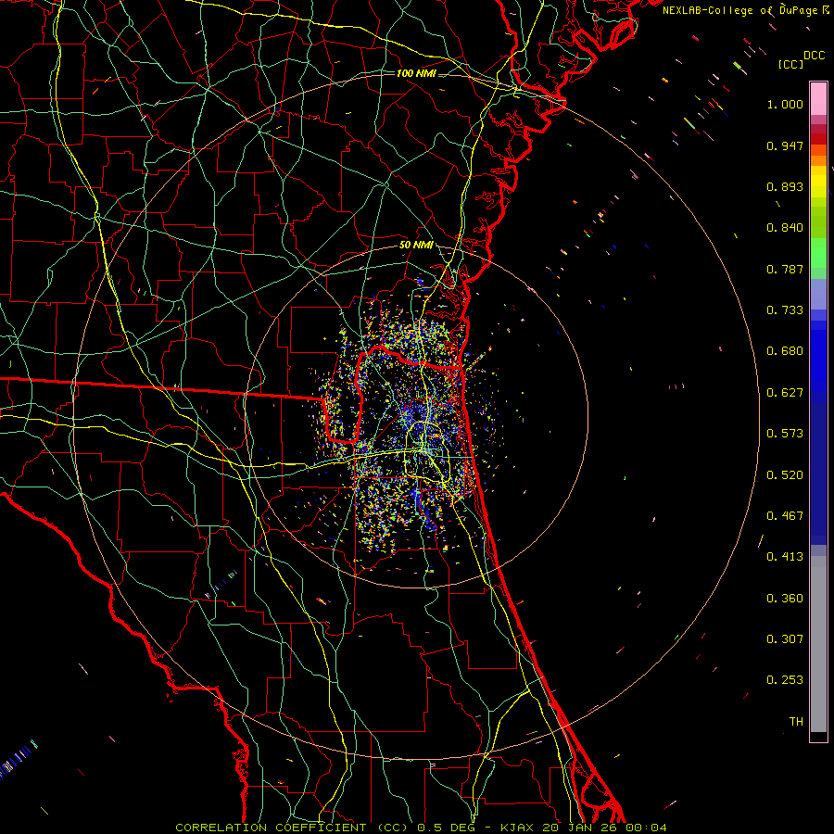Screen dimensions: 834x834
Task: Click the 0.947 legend value
Action: point(785,145)
